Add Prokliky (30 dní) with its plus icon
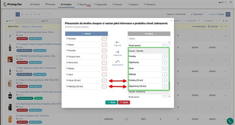235x125 pixels. [x=165, y=80]
